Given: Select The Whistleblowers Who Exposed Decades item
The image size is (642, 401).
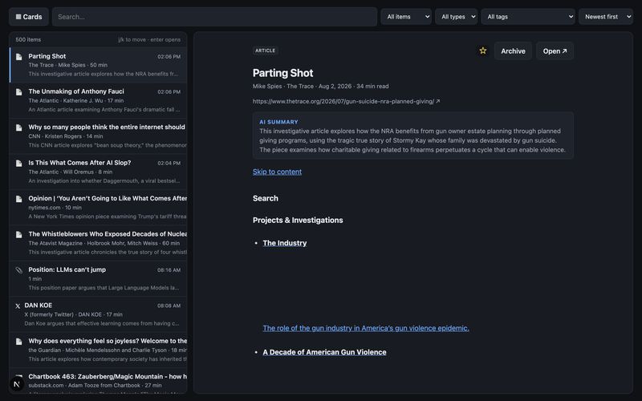Looking at the screenshot, I should (x=98, y=243).
